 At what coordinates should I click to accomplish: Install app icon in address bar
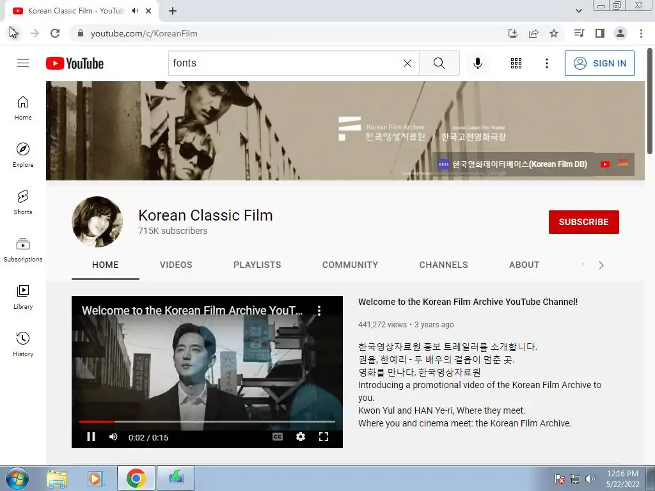(513, 33)
